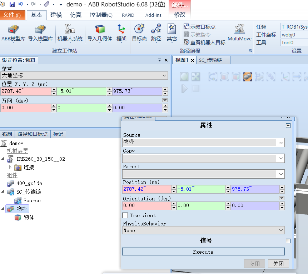308x274 pixels.
Task: Collapse the 属性 properties section
Action: click(288, 125)
